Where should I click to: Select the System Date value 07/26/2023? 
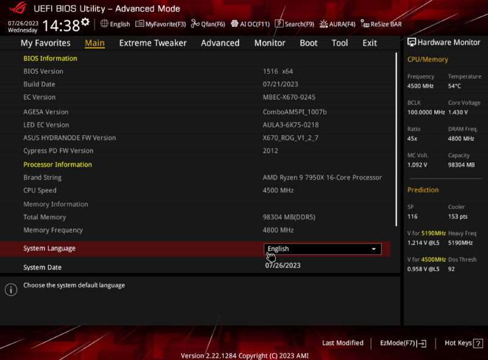click(x=282, y=266)
